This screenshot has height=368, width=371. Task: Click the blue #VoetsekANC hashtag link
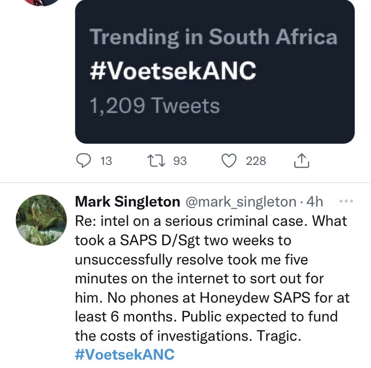pyautogui.click(x=125, y=355)
